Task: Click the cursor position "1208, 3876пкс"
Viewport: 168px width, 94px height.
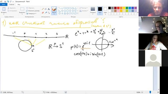Action: click(8, 92)
